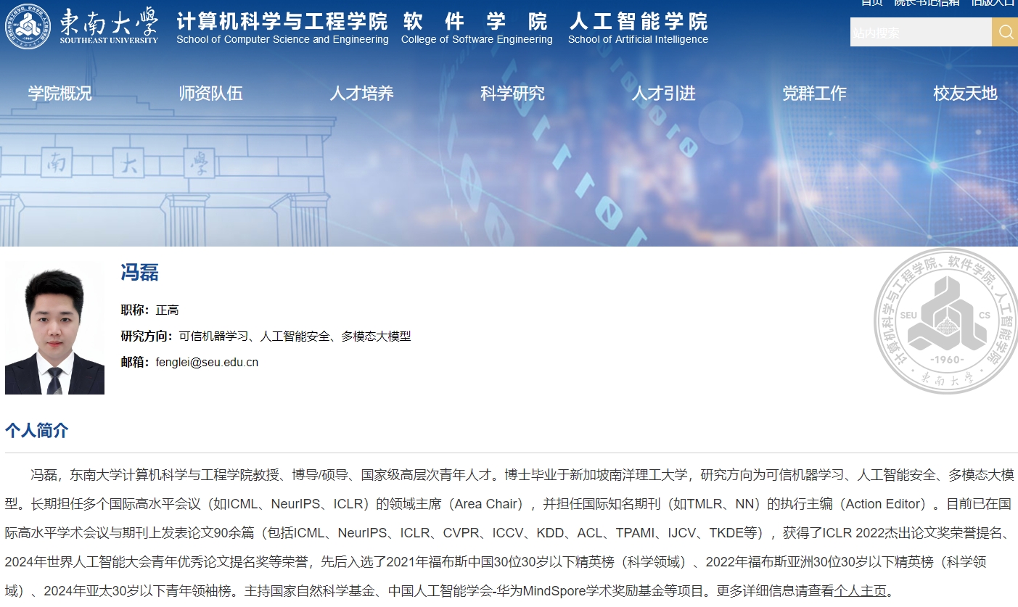Click the 计算机科学与工程学院 school title
Viewport: 1018px width, 607px height.
coord(282,22)
